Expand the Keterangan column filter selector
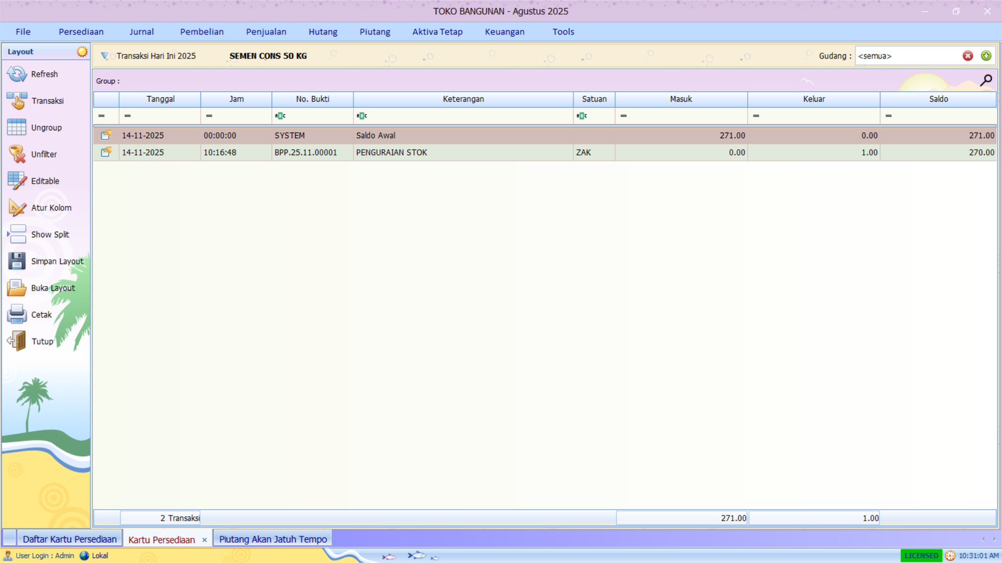The width and height of the screenshot is (1002, 563). point(361,115)
